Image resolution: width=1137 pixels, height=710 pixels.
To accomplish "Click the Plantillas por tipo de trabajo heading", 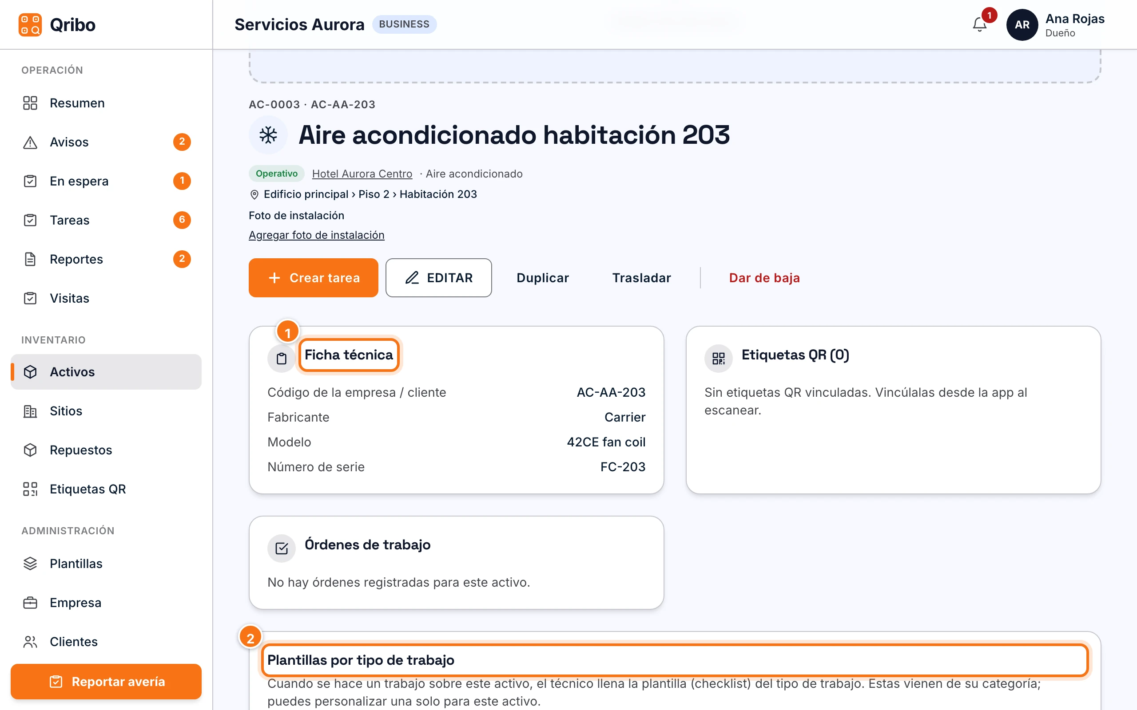I will coord(360,660).
